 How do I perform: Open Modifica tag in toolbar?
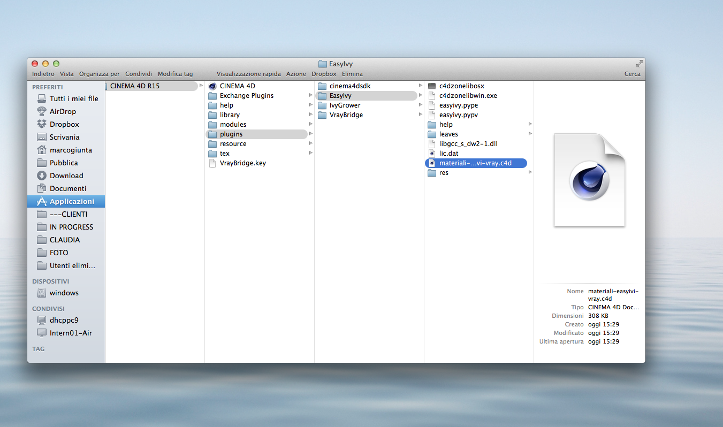[176, 74]
